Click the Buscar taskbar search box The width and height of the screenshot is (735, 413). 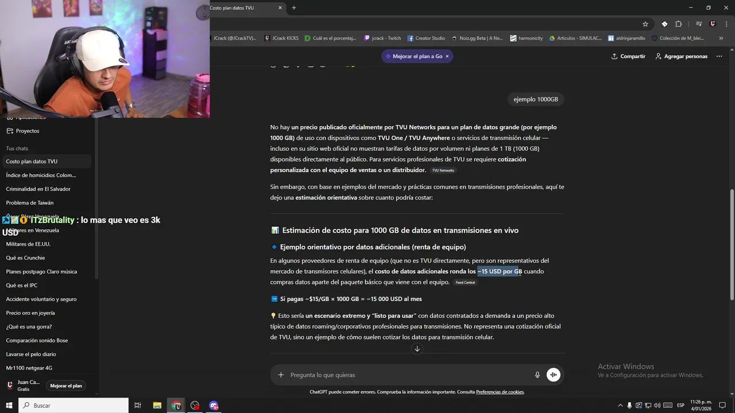[74, 406]
